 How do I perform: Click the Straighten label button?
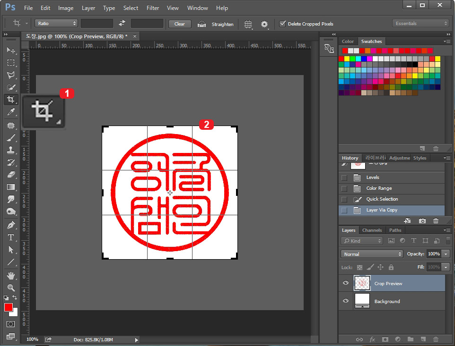[222, 24]
